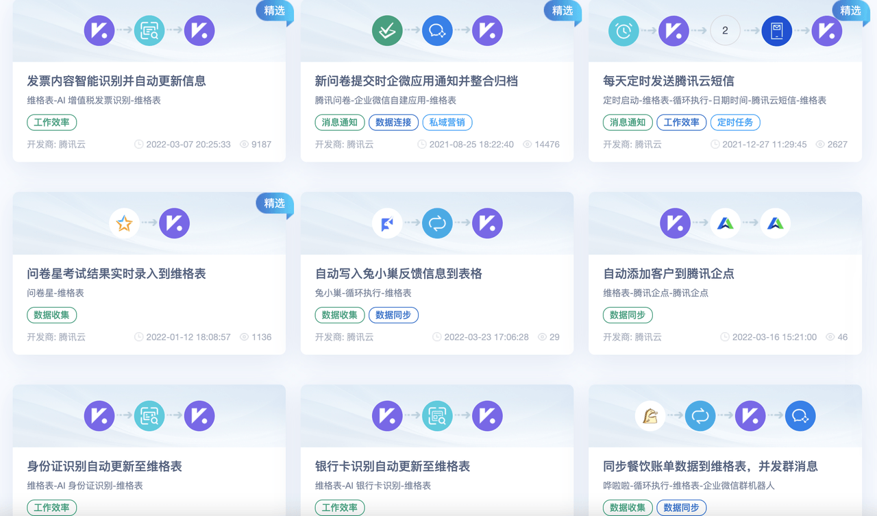Open 银行卡识别自动更新至维格表 template
The image size is (877, 516).
point(393,466)
